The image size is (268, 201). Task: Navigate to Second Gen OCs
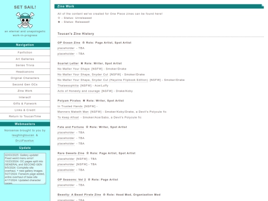[25, 84]
